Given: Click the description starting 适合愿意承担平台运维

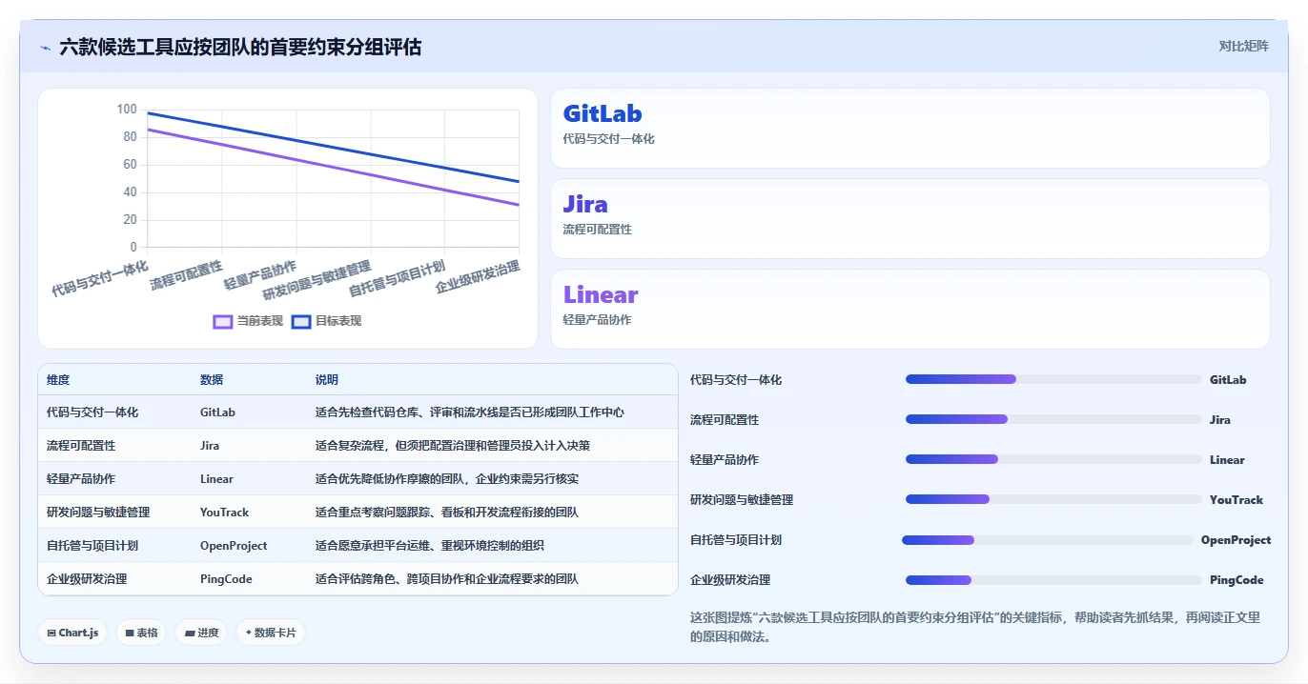Looking at the screenshot, I should [430, 546].
